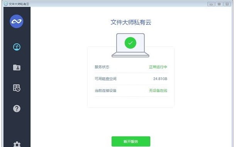Click the 文件大师私有云 heading

131,22
